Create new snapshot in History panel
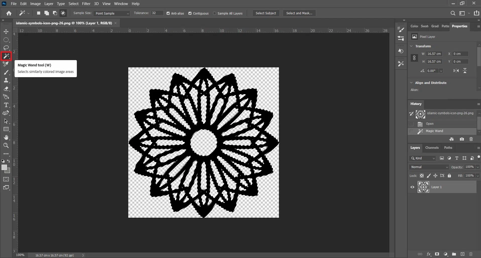Screen dimensions: 481x258 point(462,139)
